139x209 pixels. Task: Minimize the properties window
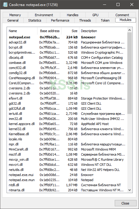coord(105,4)
